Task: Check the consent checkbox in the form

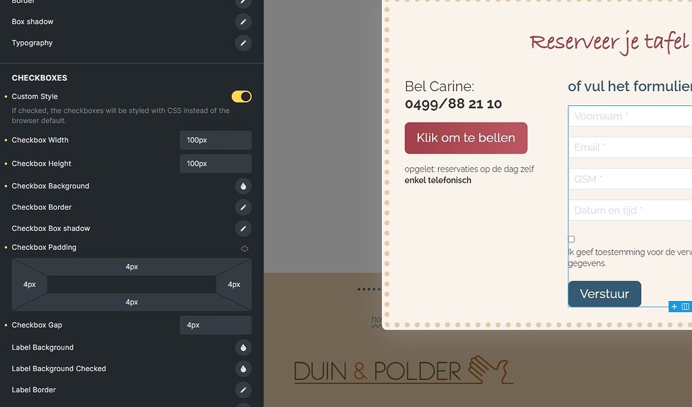Action: click(x=572, y=240)
